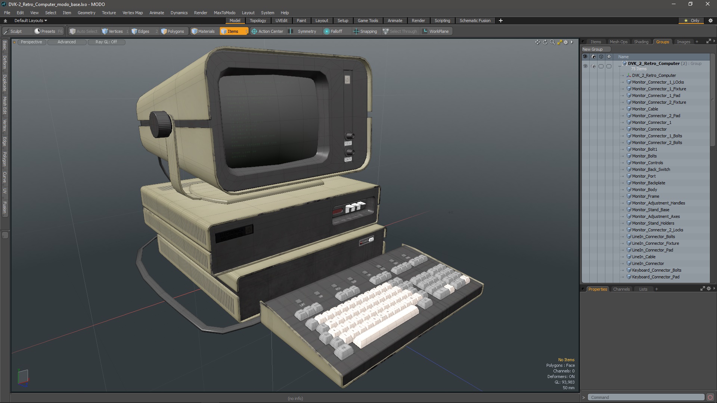Check the second box of DVK_2_Retro_Computer group
Screen dimensions: 717x403
coord(609,66)
